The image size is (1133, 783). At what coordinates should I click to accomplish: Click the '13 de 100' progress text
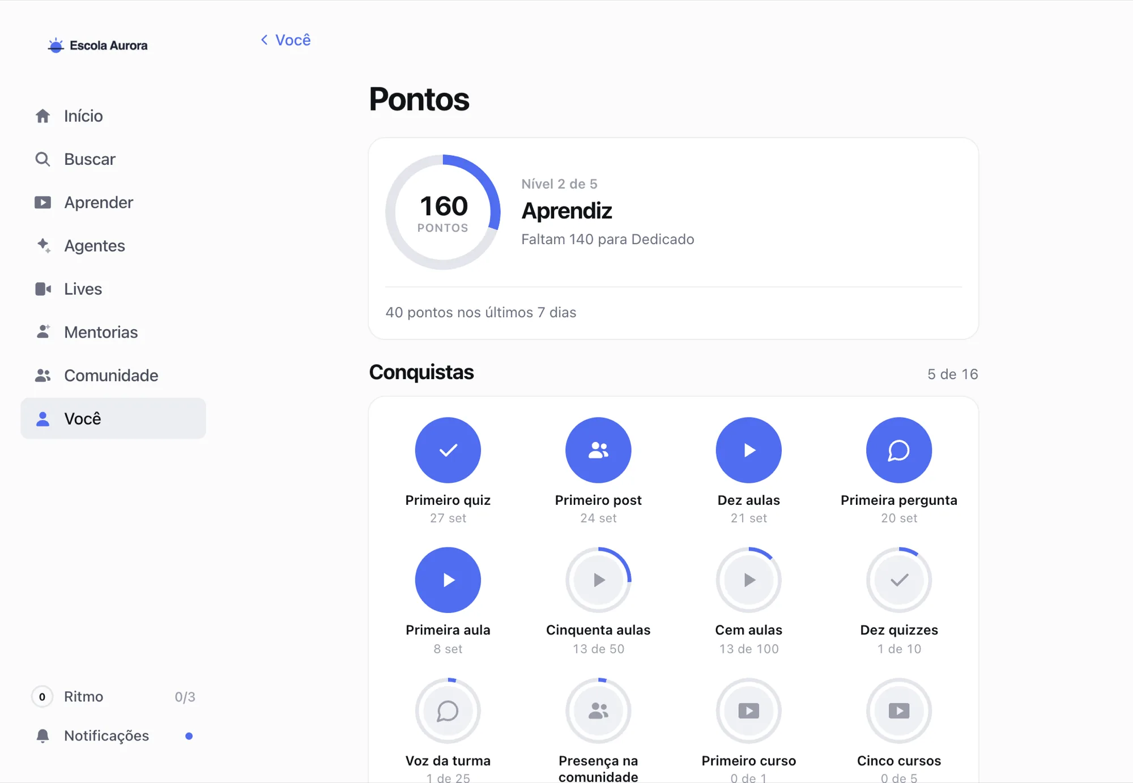click(x=749, y=649)
